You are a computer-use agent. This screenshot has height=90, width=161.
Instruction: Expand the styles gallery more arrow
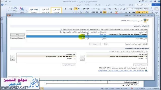coord(27,13)
